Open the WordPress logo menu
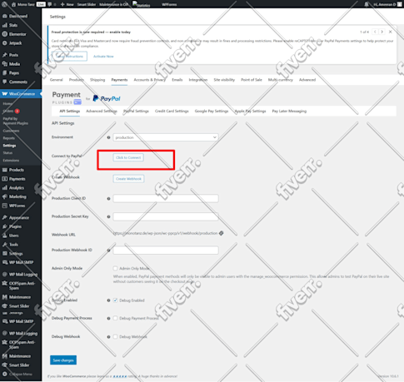Image resolution: width=404 pixels, height=382 pixels. [x=4, y=4]
